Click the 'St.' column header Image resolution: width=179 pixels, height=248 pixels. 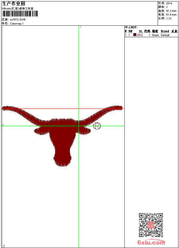click(x=141, y=31)
